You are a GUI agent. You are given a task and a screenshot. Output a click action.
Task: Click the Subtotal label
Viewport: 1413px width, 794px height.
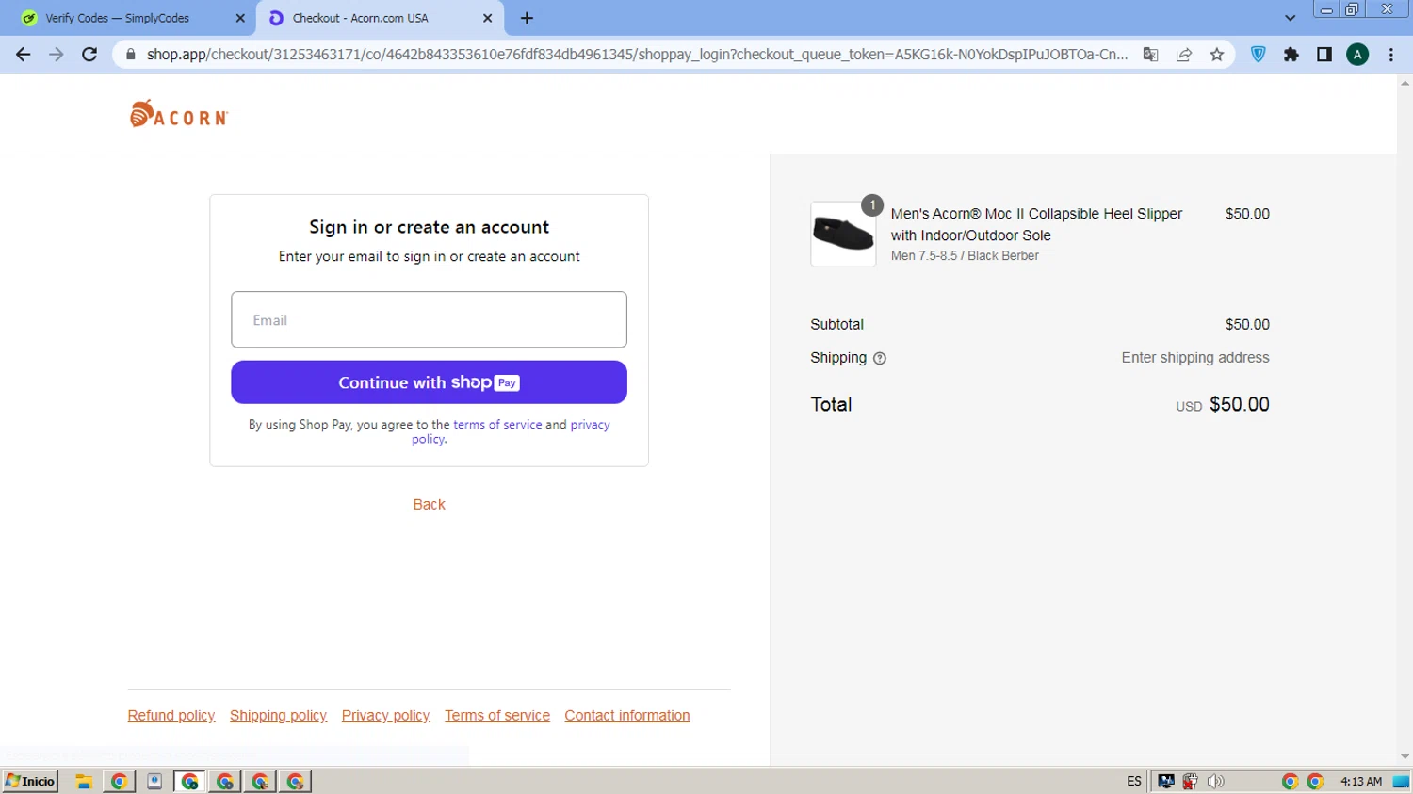point(836,324)
